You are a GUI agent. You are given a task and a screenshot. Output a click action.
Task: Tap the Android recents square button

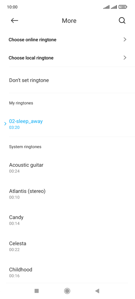point(37,291)
